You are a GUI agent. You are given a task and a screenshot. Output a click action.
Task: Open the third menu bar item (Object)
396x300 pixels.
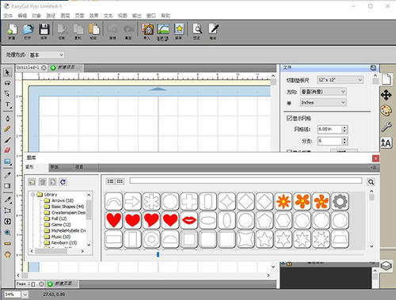36,16
